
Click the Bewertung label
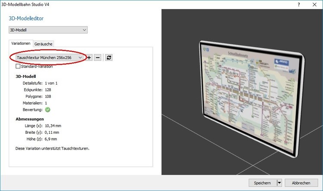[x=33, y=110]
